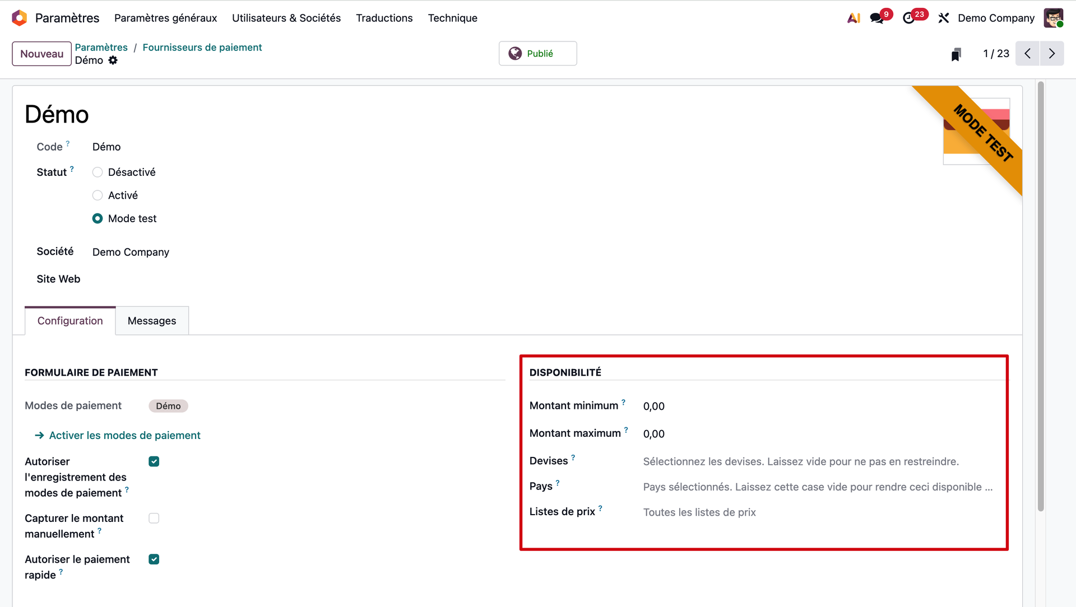Open the Utilisateurs & Sociétés menu
1076x607 pixels.
coord(286,18)
